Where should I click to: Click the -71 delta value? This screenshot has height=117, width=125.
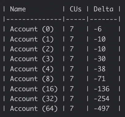tap(100, 79)
